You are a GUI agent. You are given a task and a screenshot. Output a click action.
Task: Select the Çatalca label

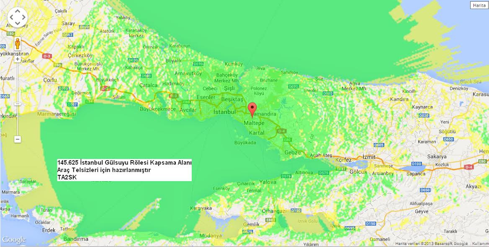tap(149, 85)
